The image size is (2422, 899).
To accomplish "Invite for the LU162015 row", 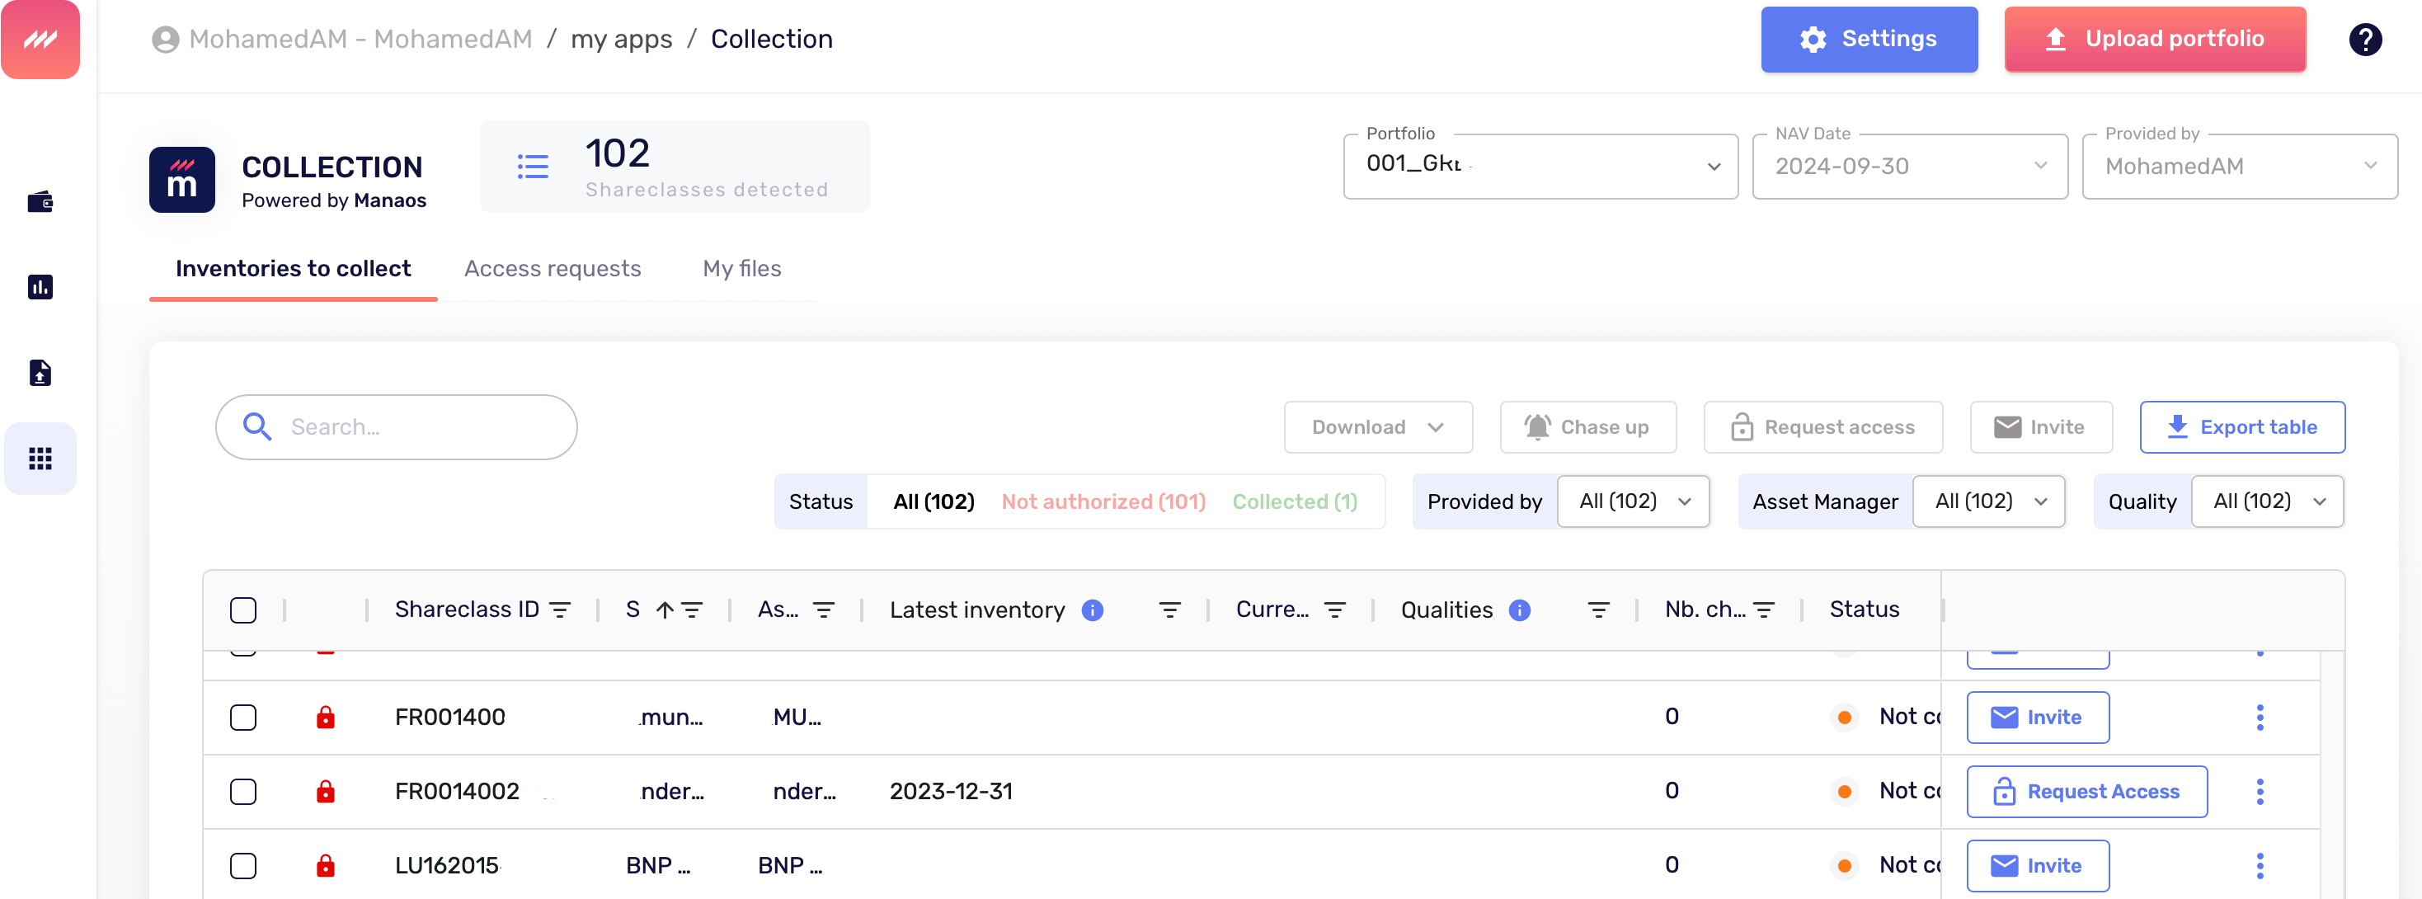I will coord(2038,866).
